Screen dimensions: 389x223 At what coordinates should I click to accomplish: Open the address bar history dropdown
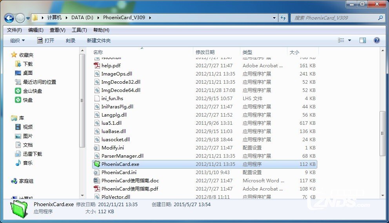coord(274,18)
